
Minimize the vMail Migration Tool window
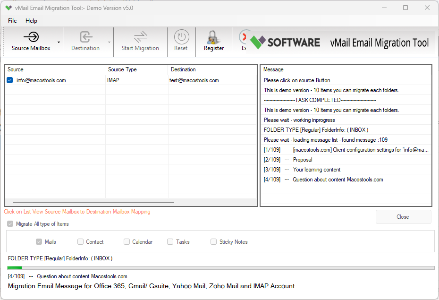coord(384,8)
